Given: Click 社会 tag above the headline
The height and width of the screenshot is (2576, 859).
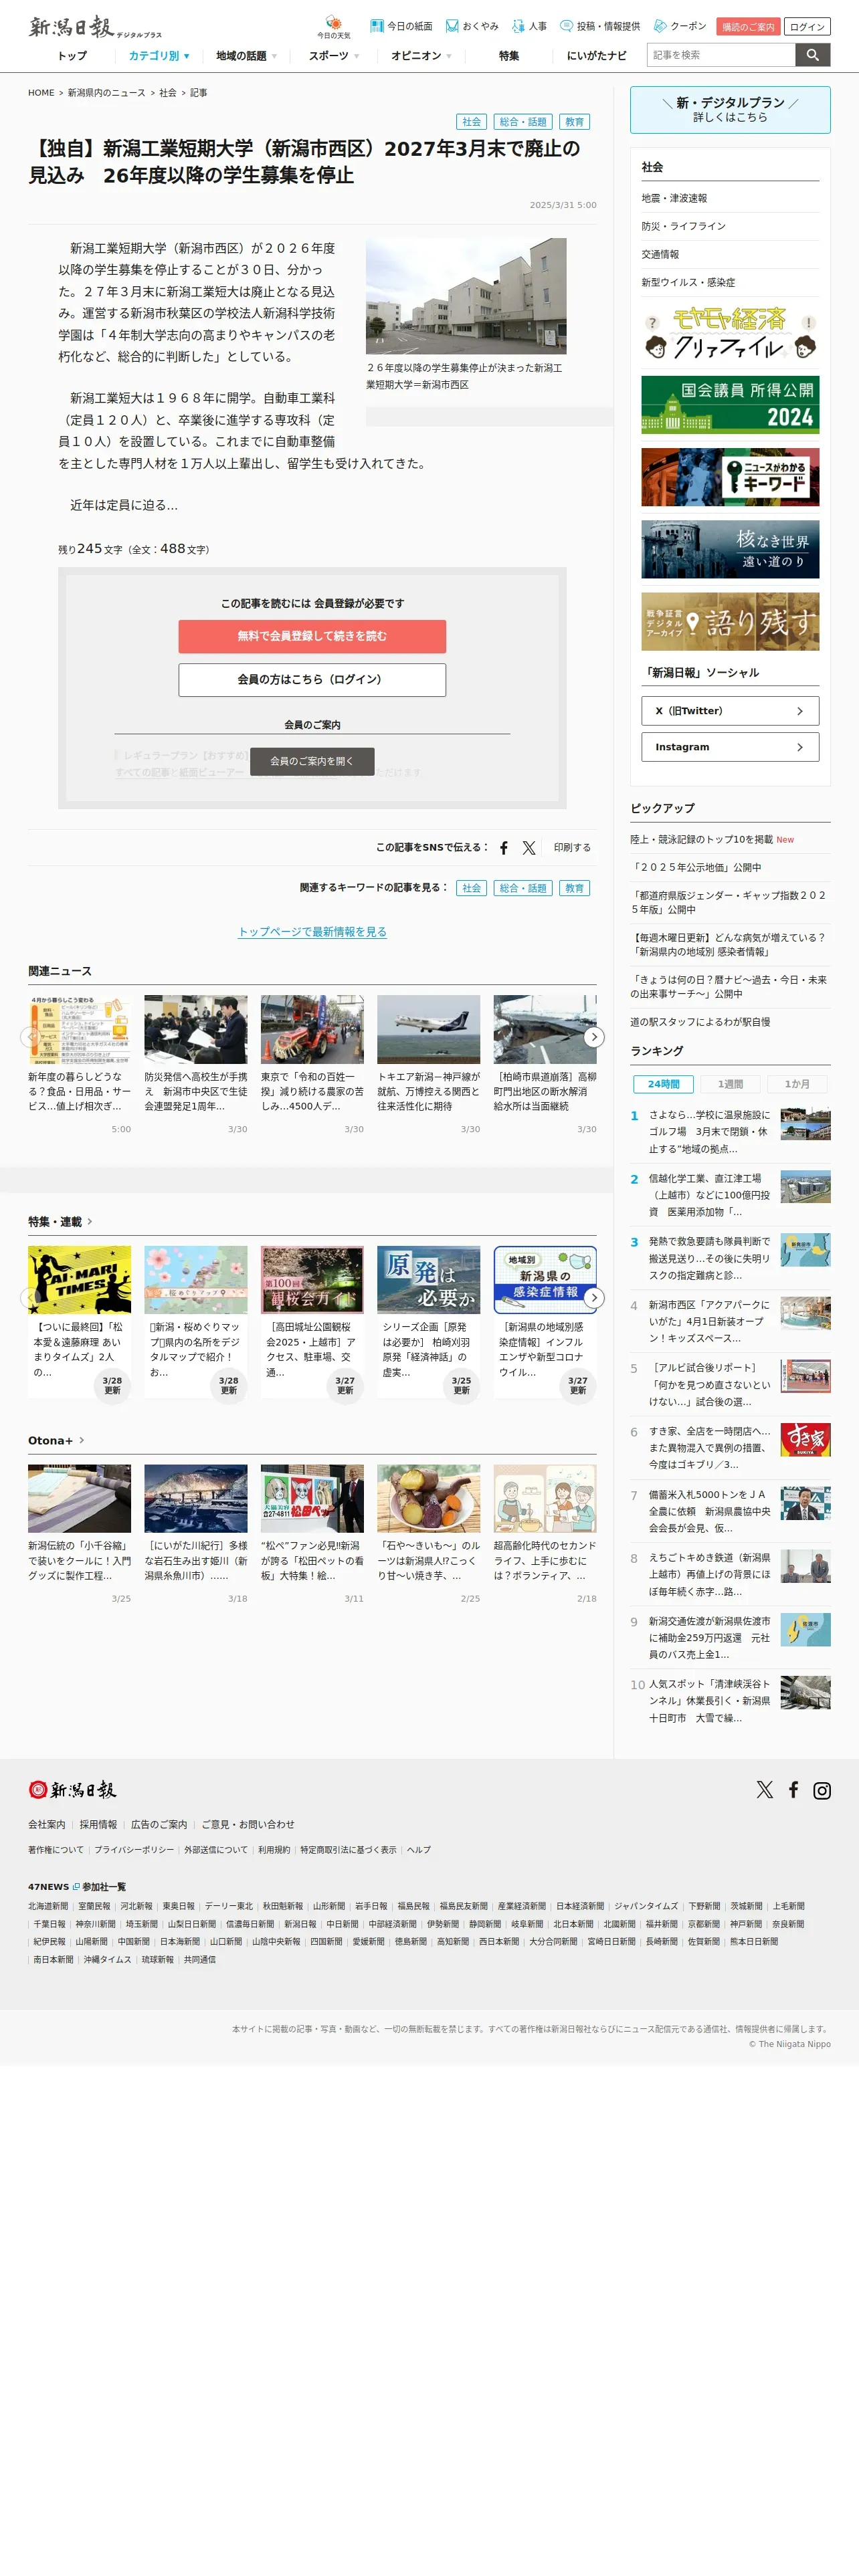Looking at the screenshot, I should tap(472, 122).
